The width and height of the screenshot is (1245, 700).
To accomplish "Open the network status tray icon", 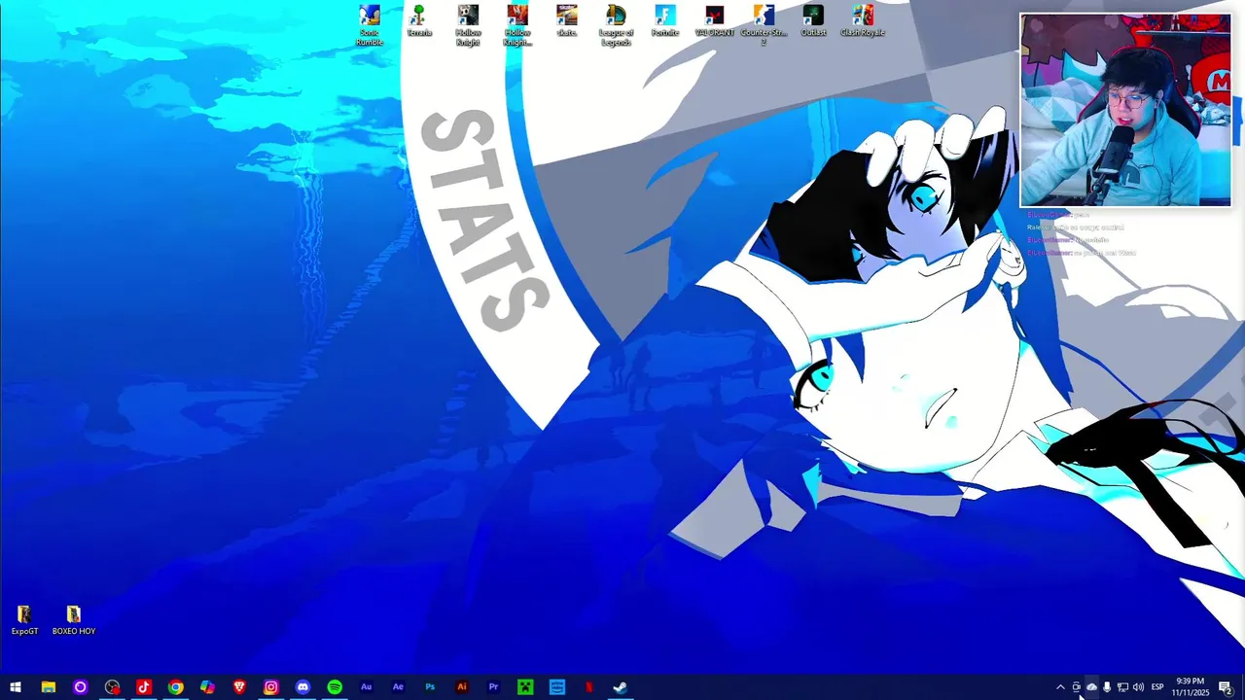I will click(x=1122, y=687).
